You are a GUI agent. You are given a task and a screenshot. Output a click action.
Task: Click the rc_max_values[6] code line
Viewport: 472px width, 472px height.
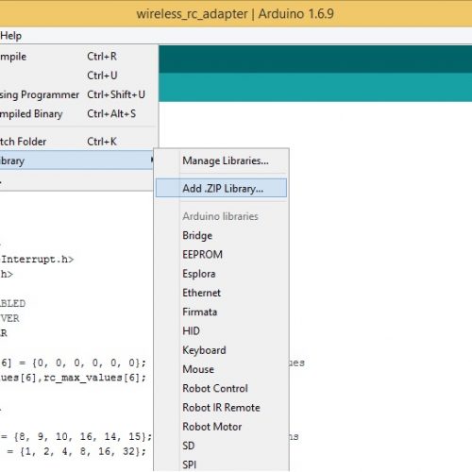pos(73,378)
